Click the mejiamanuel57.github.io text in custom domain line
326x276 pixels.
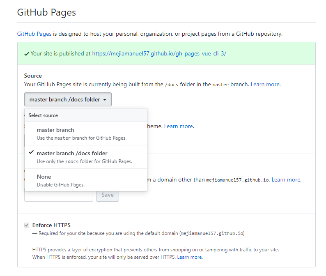(238, 180)
